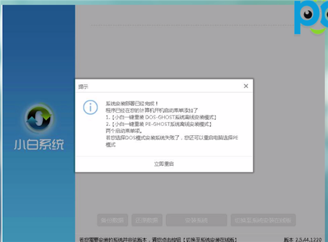Click the line 程序已经在您的计算机开机启动菜单添加了
This screenshot has height=242, width=328.
tap(151, 110)
